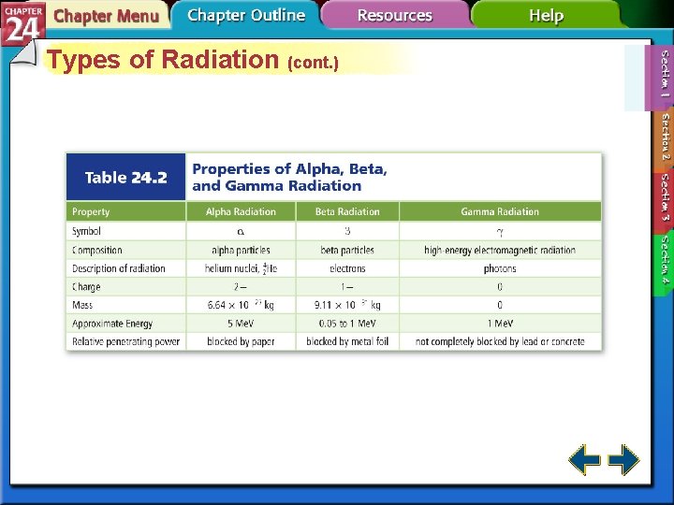Click the Table 24.2 label
674x505 pixels.
pyautogui.click(x=126, y=177)
